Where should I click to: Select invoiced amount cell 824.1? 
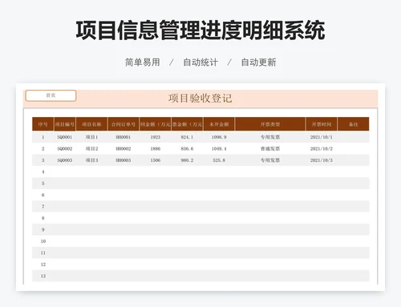pos(187,137)
